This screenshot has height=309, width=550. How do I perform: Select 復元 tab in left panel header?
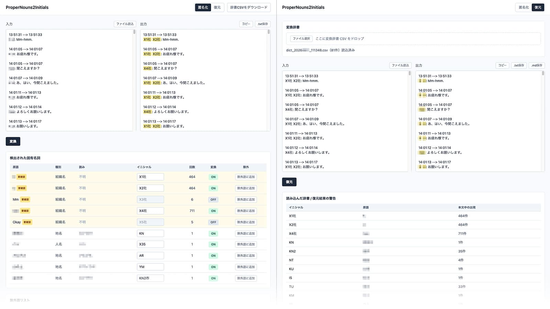pyautogui.click(x=217, y=7)
